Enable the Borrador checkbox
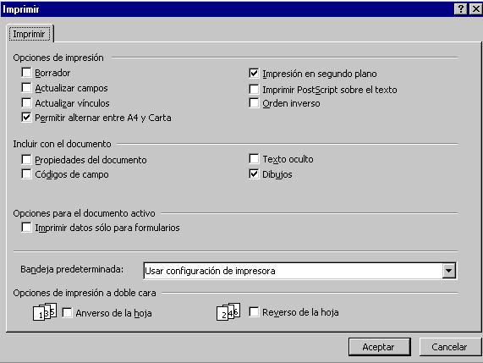 click(x=26, y=73)
